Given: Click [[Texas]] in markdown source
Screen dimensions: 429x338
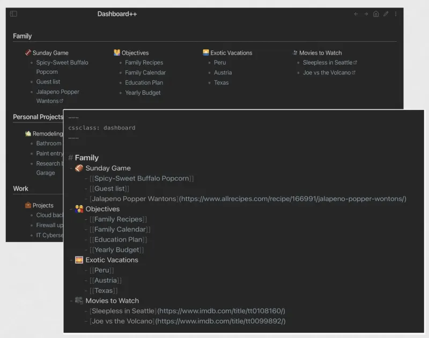Looking at the screenshot, I should click(103, 290).
